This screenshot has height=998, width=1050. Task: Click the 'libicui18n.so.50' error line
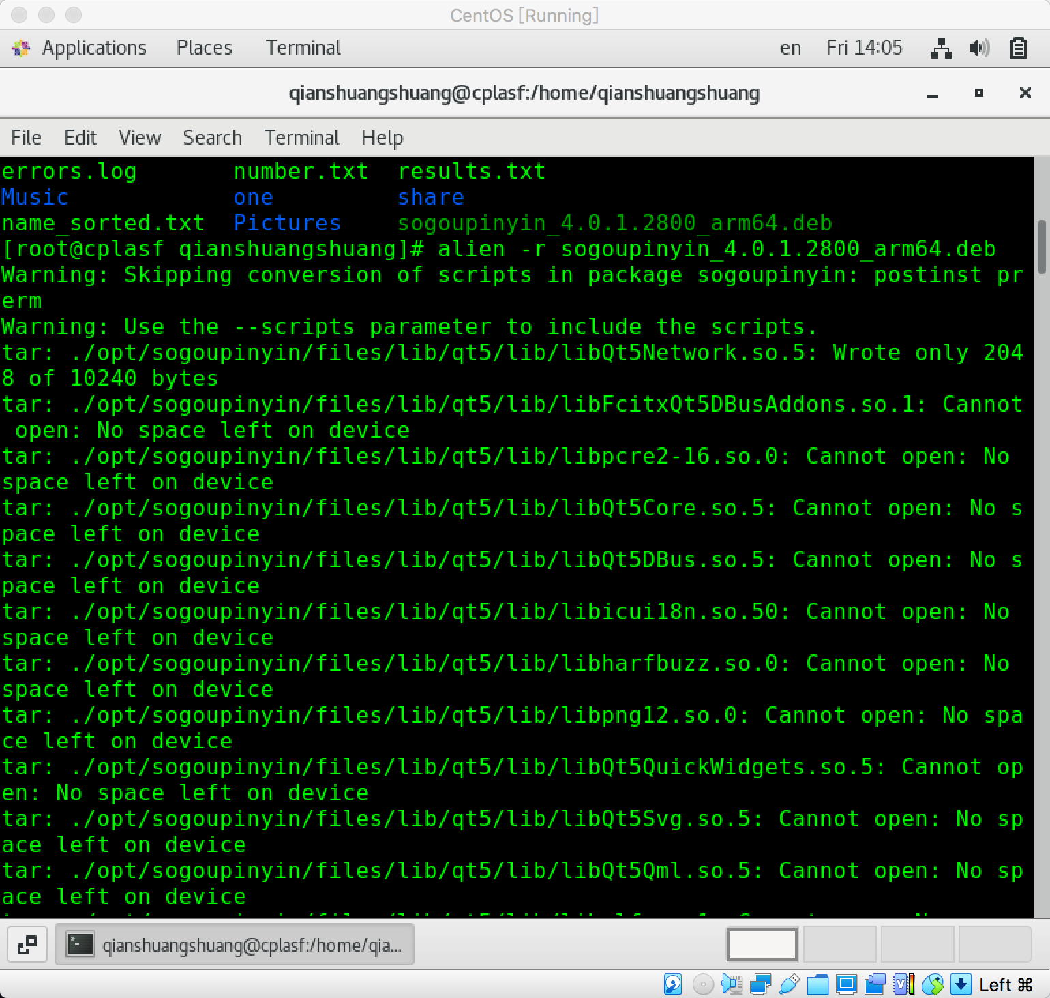505,625
